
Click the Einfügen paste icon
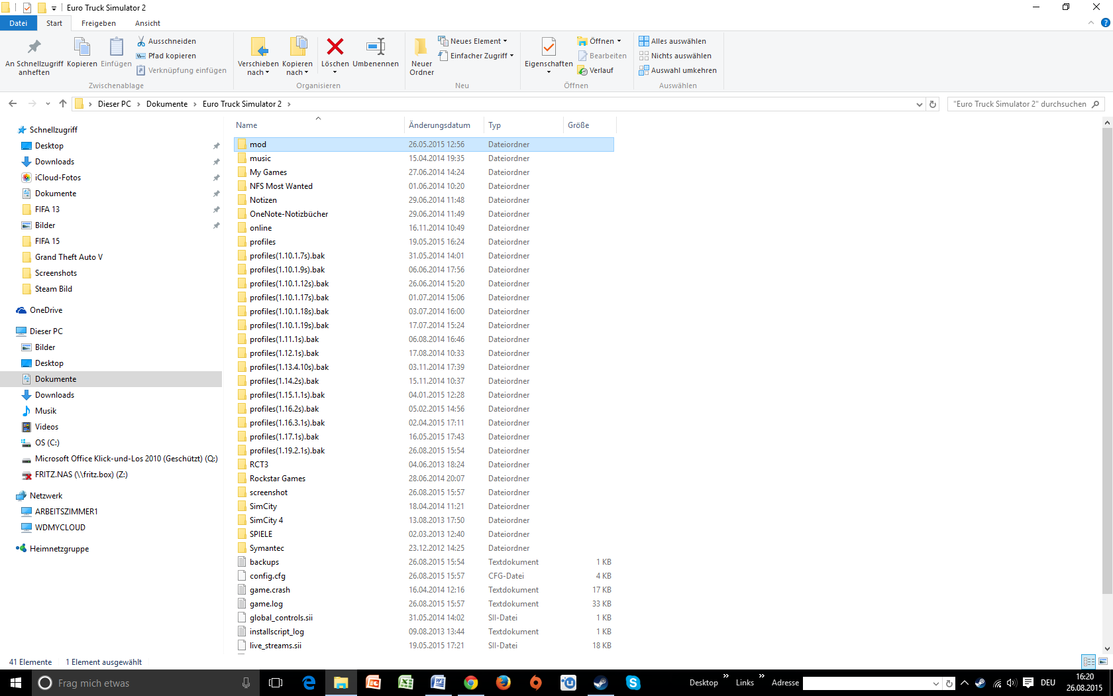pos(116,53)
